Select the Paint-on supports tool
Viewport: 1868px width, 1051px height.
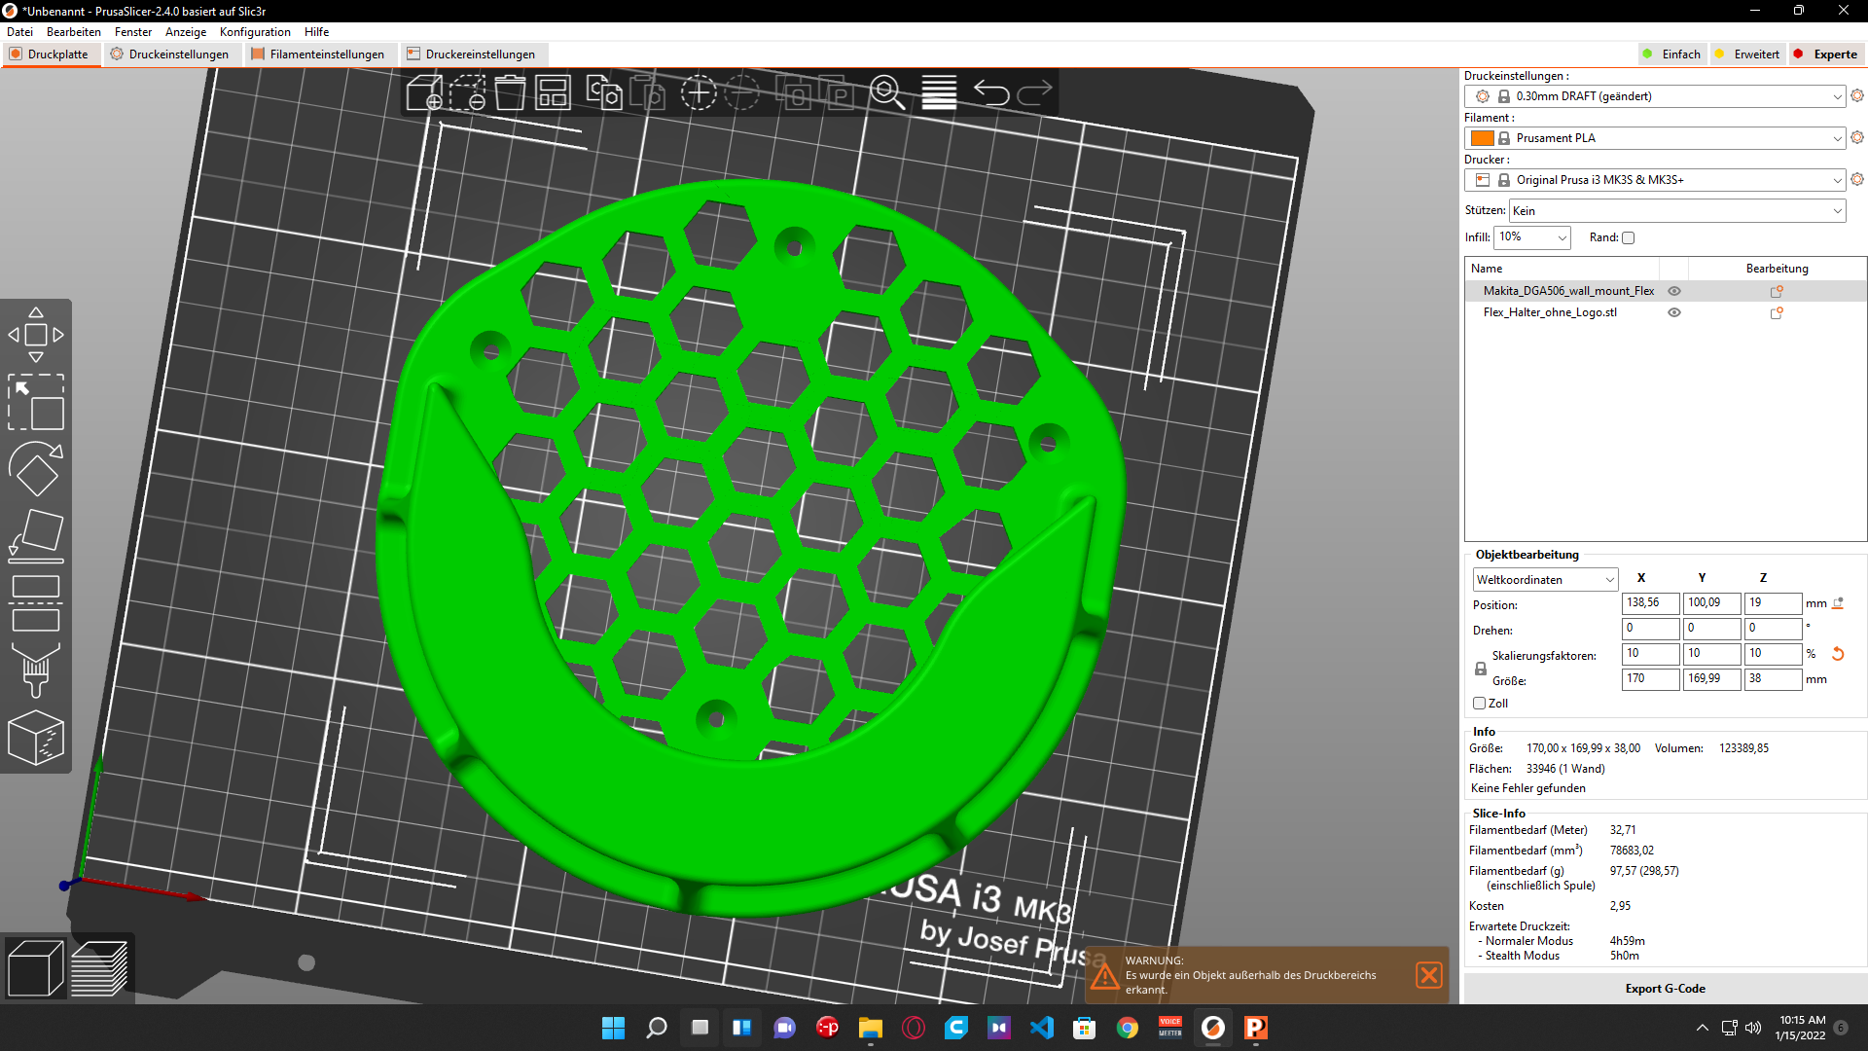(x=36, y=670)
